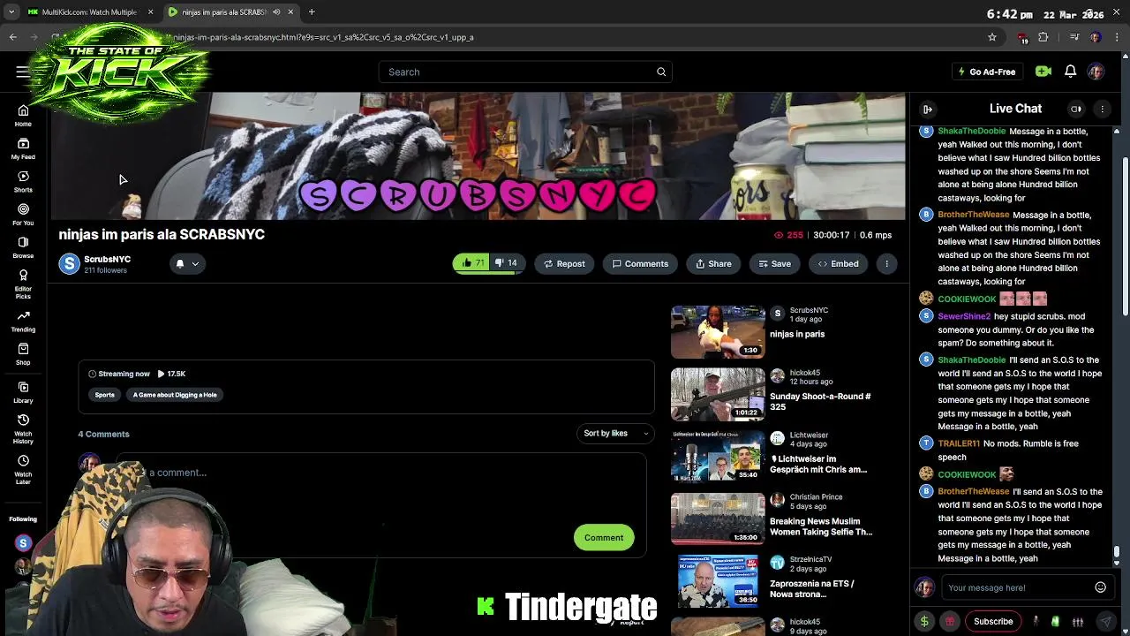This screenshot has width=1130, height=636.
Task: Like the video with thumbs up
Action: point(472,263)
